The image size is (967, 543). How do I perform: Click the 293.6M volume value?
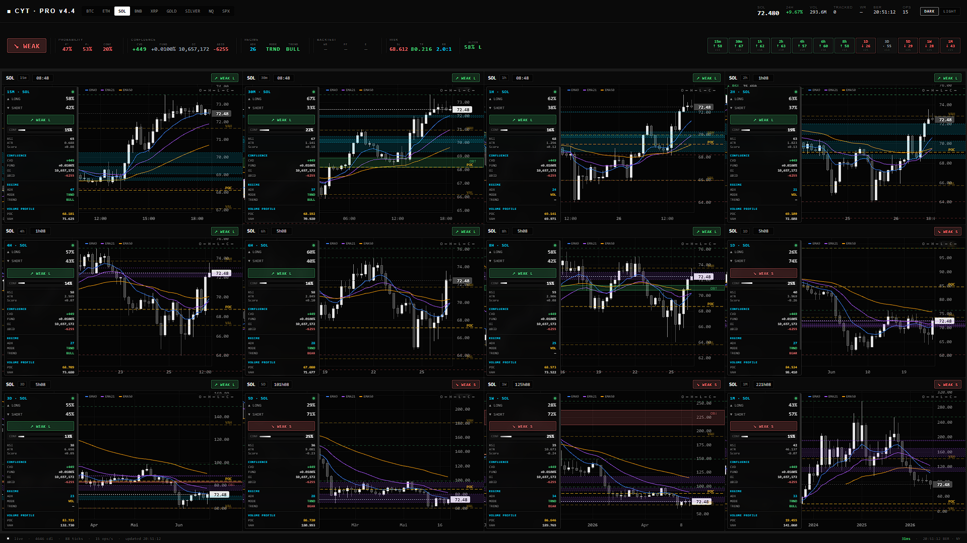point(818,12)
